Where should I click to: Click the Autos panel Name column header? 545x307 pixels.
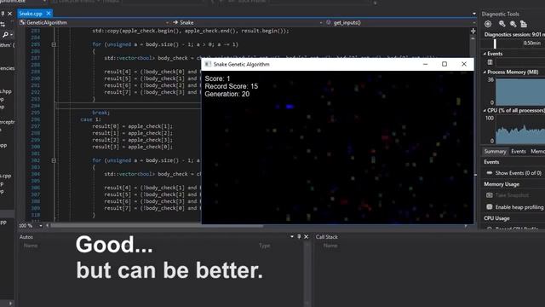pyautogui.click(x=31, y=246)
